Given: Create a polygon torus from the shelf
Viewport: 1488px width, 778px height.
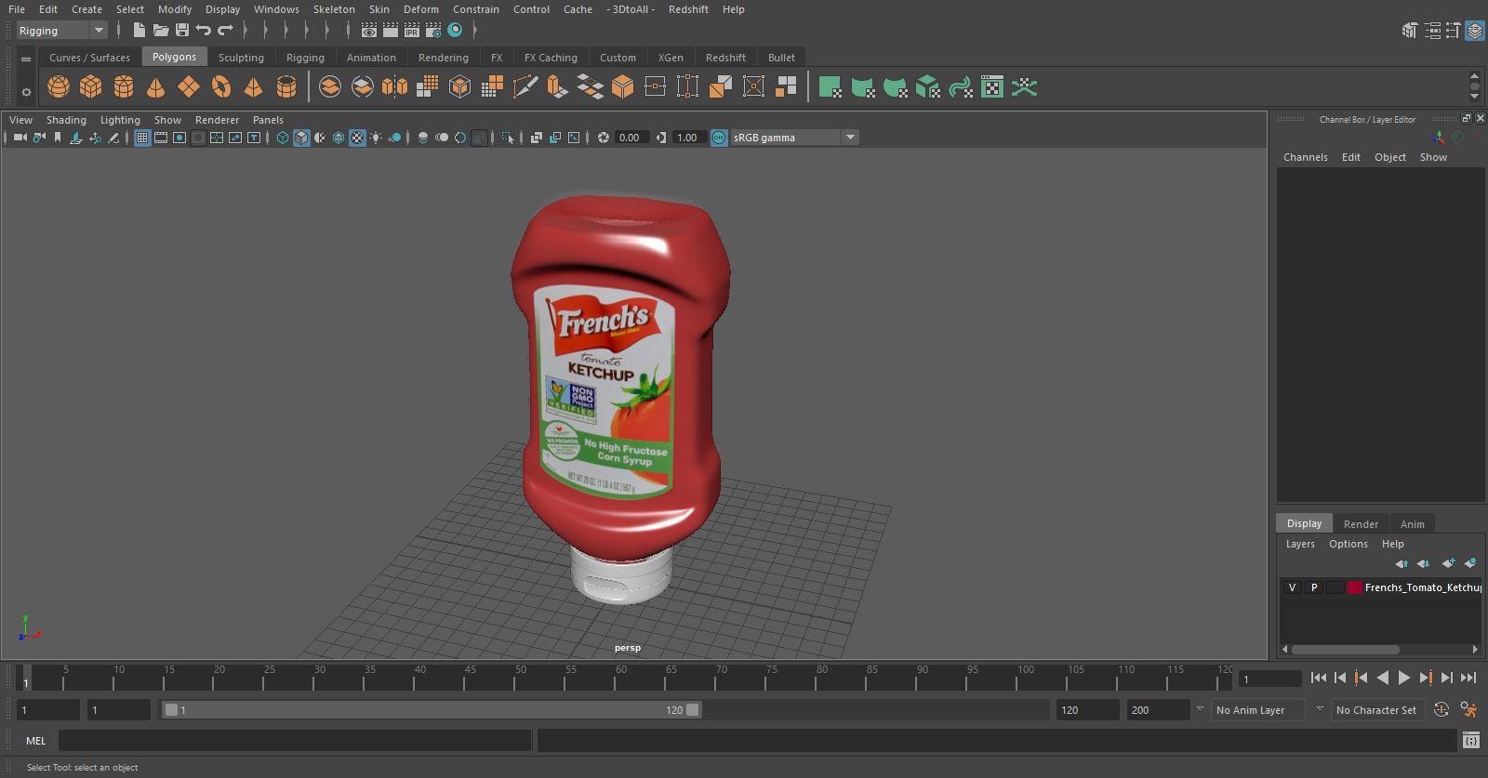Looking at the screenshot, I should pyautogui.click(x=221, y=87).
